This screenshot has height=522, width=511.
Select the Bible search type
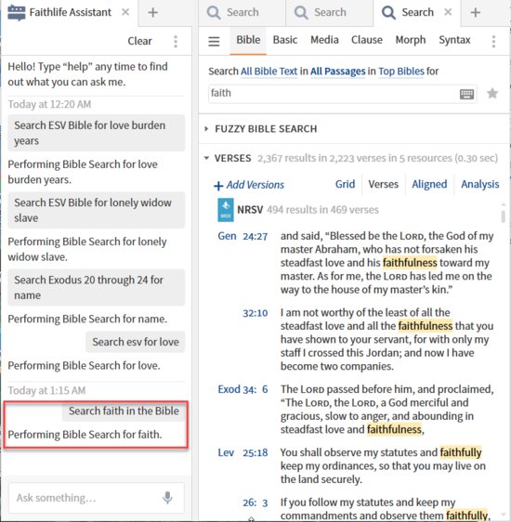(x=248, y=40)
